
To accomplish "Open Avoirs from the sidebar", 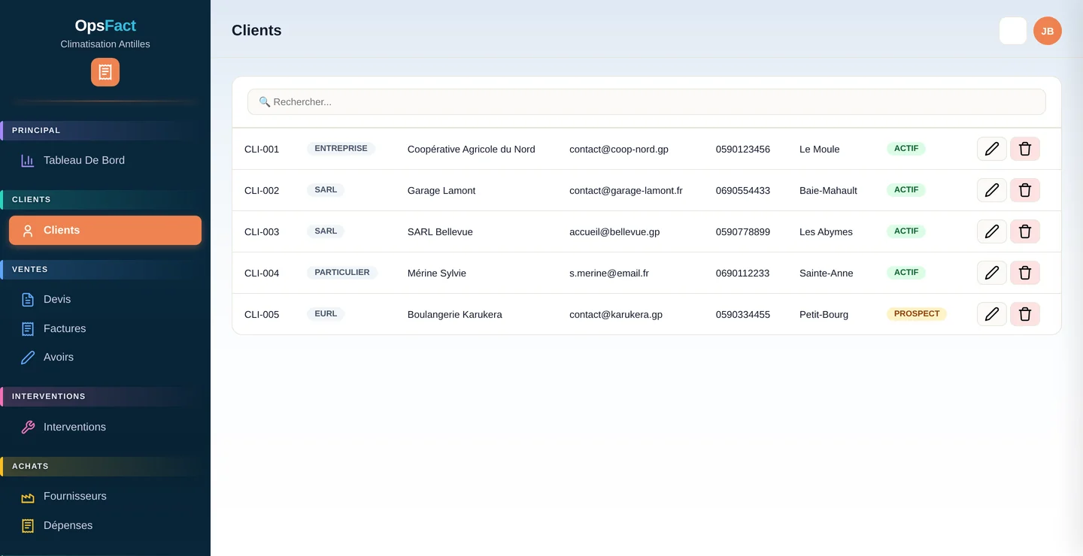I will [x=105, y=357].
